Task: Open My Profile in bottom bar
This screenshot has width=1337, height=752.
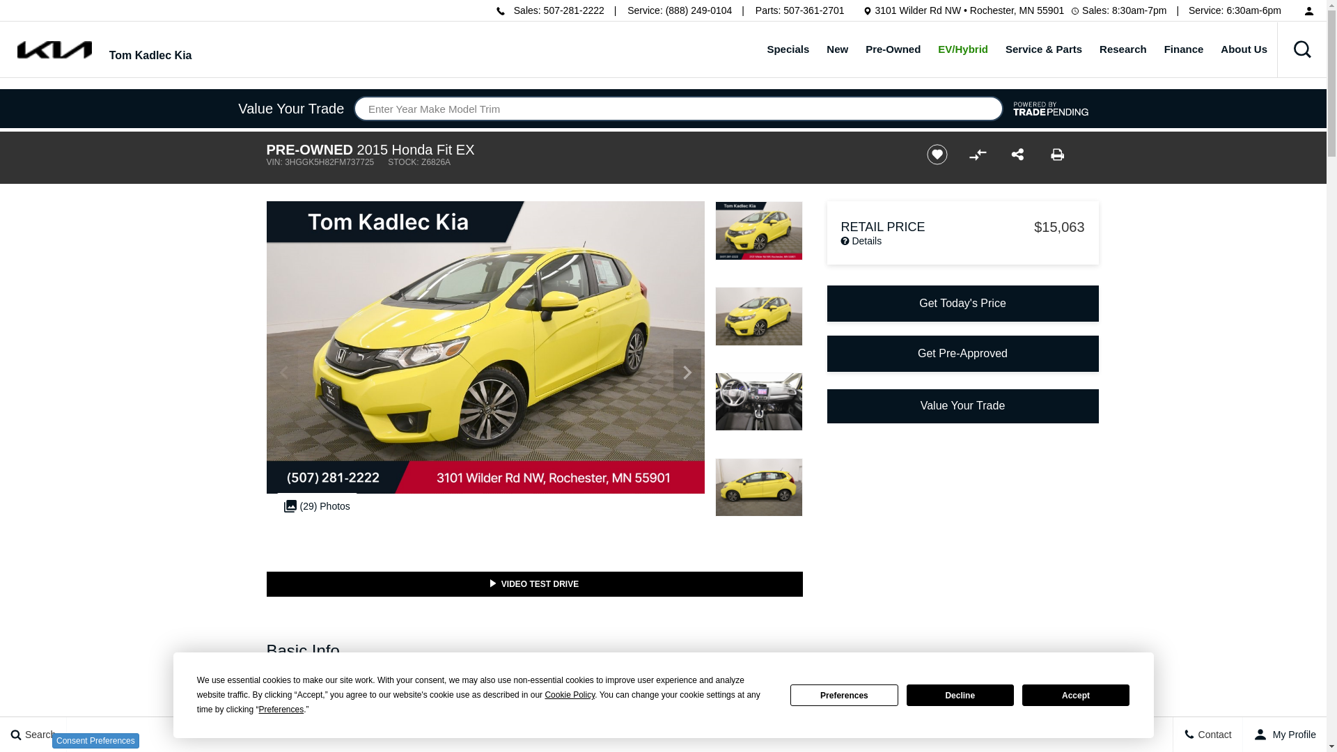Action: (x=1285, y=735)
